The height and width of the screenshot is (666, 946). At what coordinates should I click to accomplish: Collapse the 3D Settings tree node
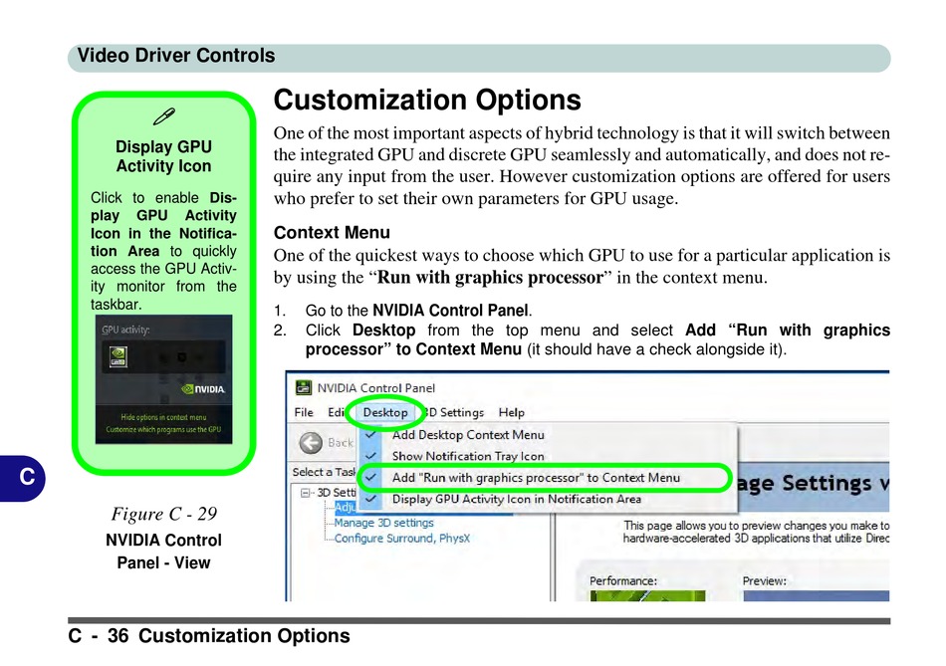[306, 493]
